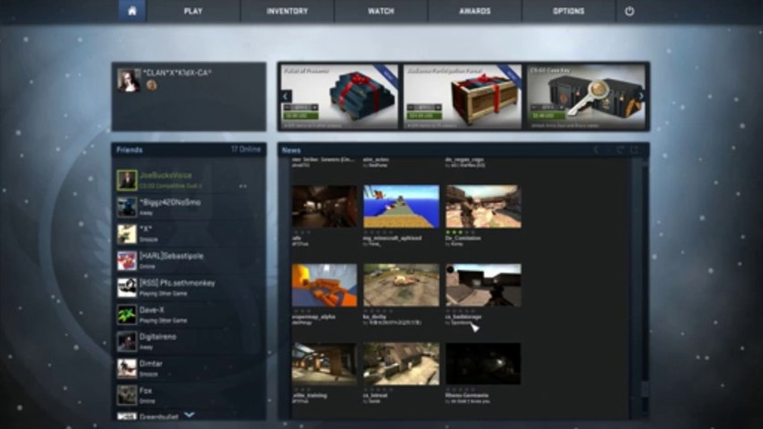Open the PLAY menu
This screenshot has width=763, height=429.
coord(193,11)
